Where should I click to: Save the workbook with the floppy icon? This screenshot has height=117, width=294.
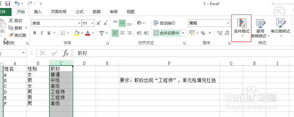point(8,4)
